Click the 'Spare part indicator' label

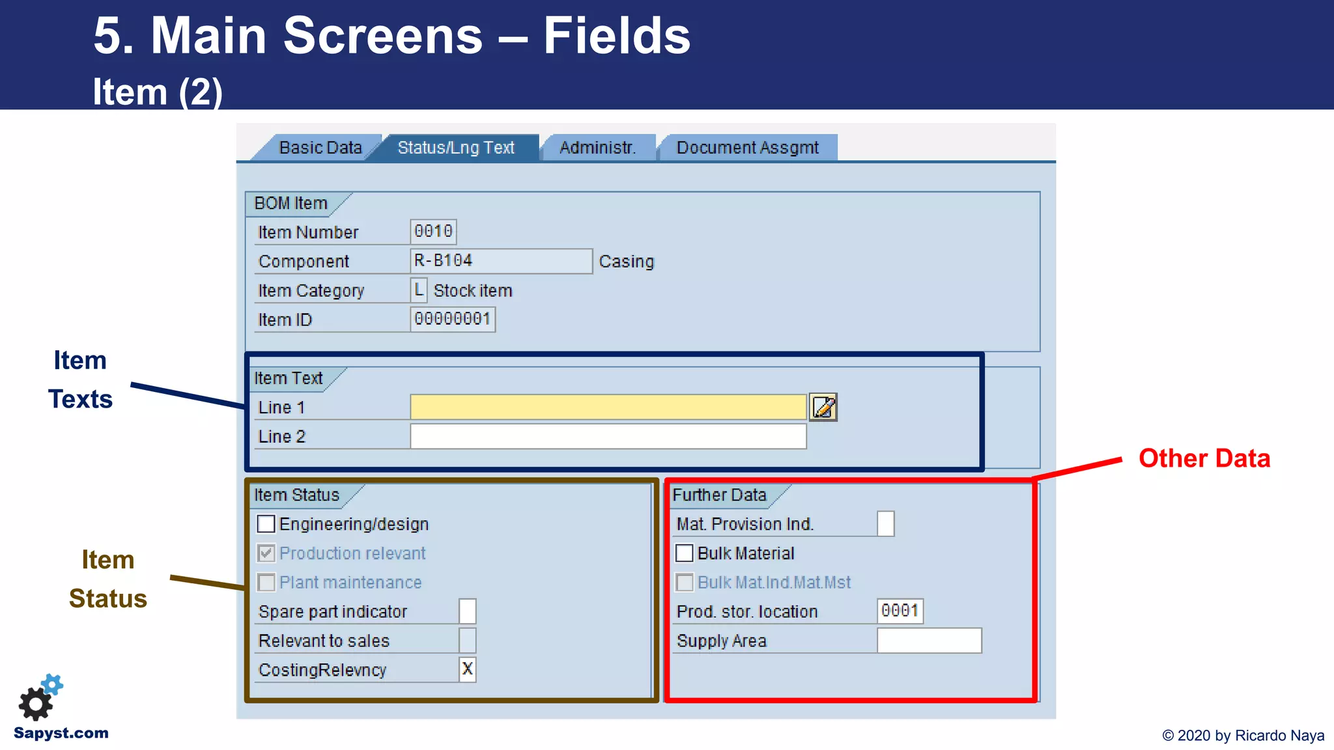pyautogui.click(x=332, y=612)
